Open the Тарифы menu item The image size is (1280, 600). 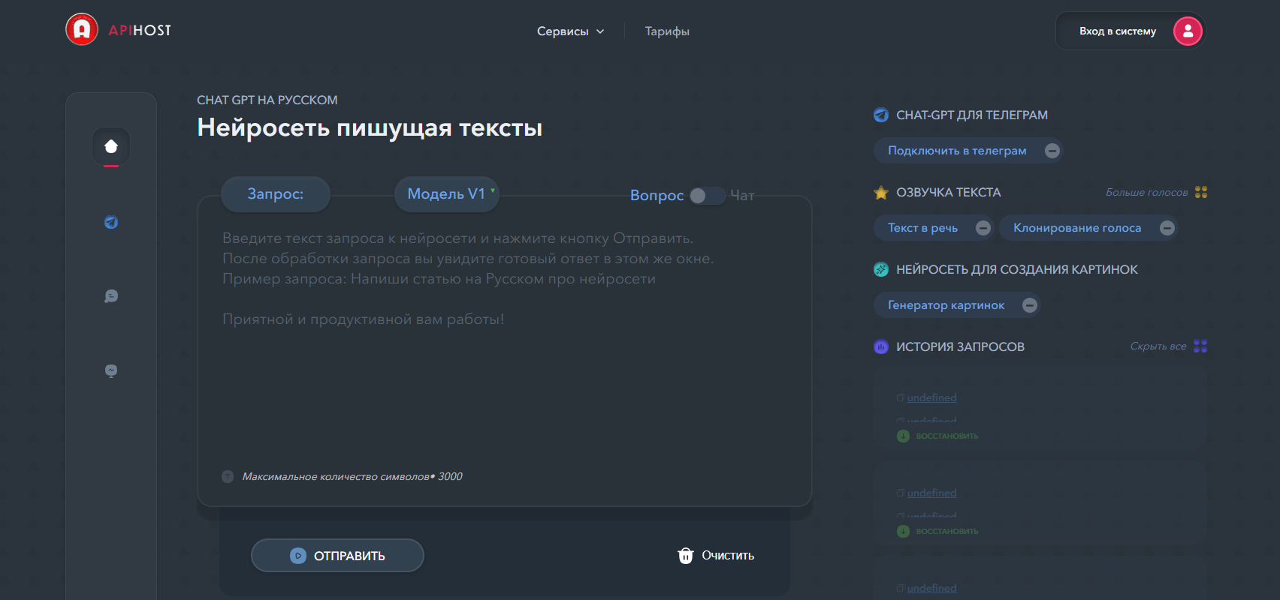coord(667,31)
